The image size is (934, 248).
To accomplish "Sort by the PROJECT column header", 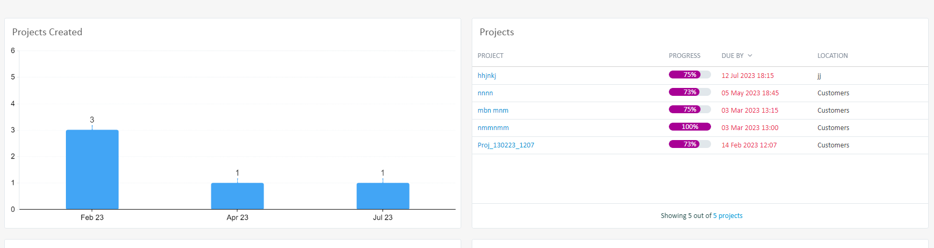I will (490, 55).
